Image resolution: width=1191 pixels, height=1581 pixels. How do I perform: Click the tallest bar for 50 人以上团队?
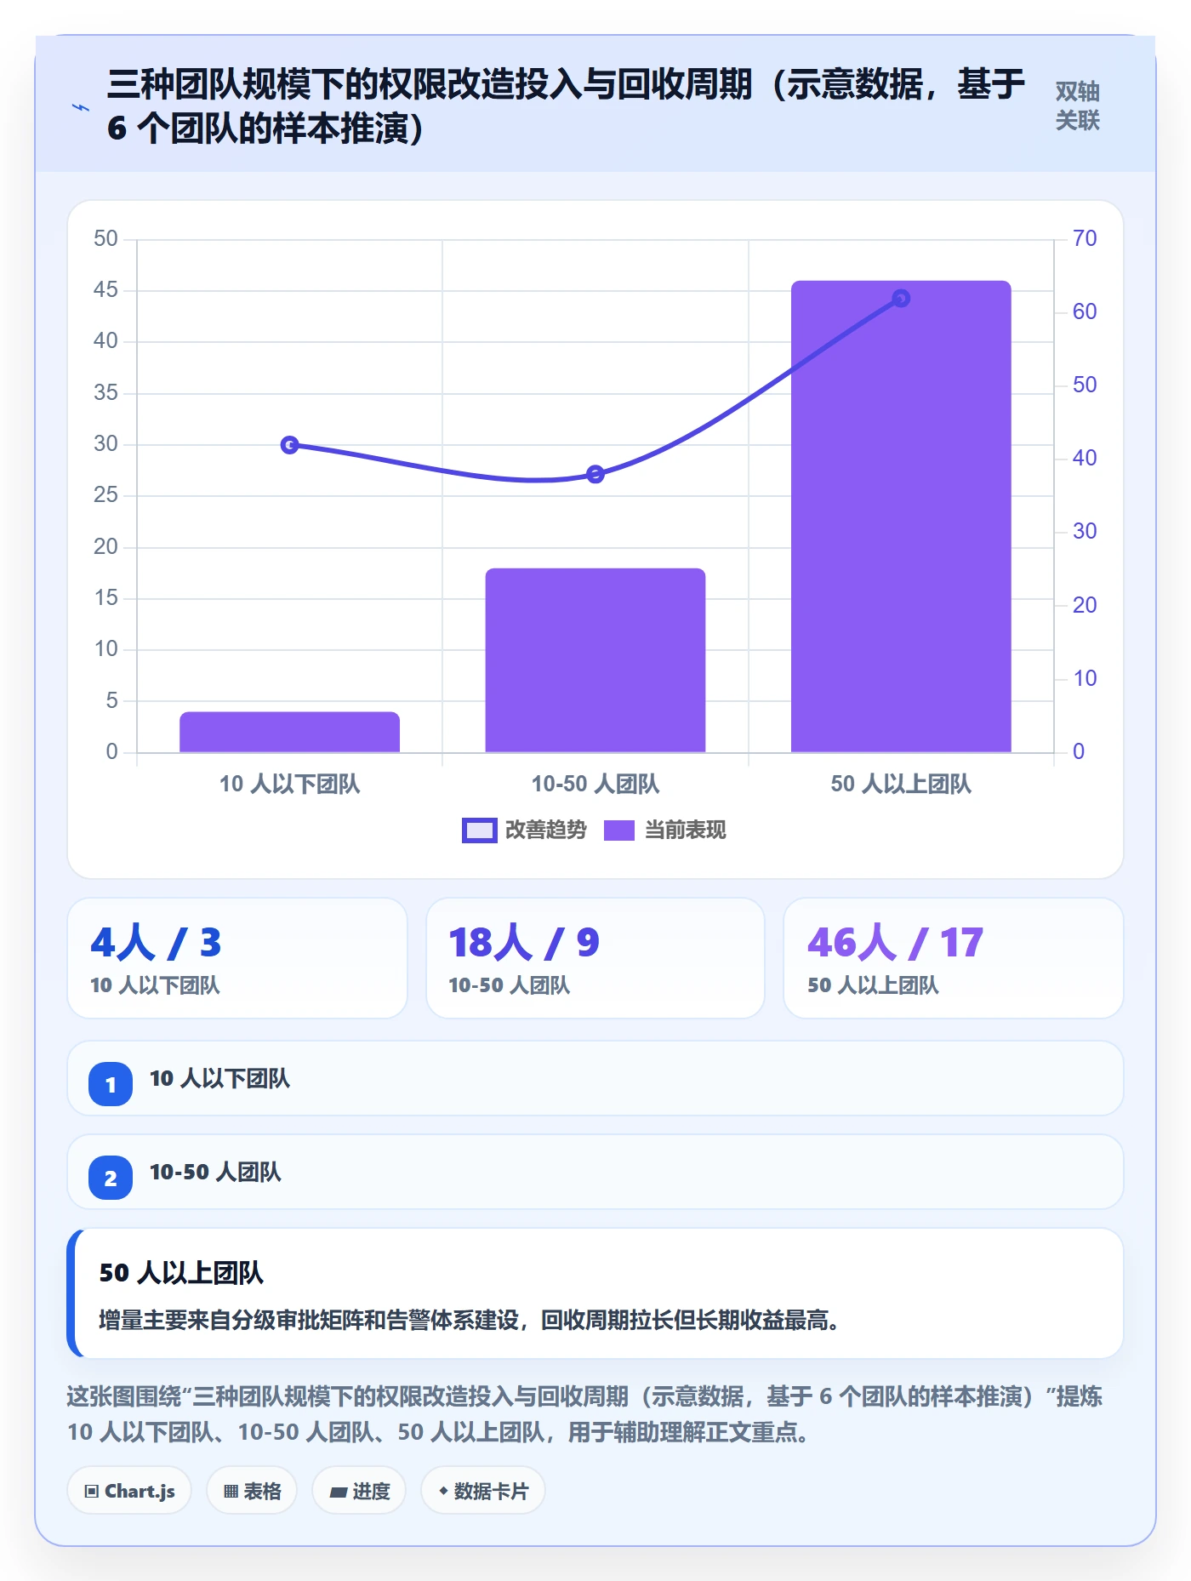901,517
